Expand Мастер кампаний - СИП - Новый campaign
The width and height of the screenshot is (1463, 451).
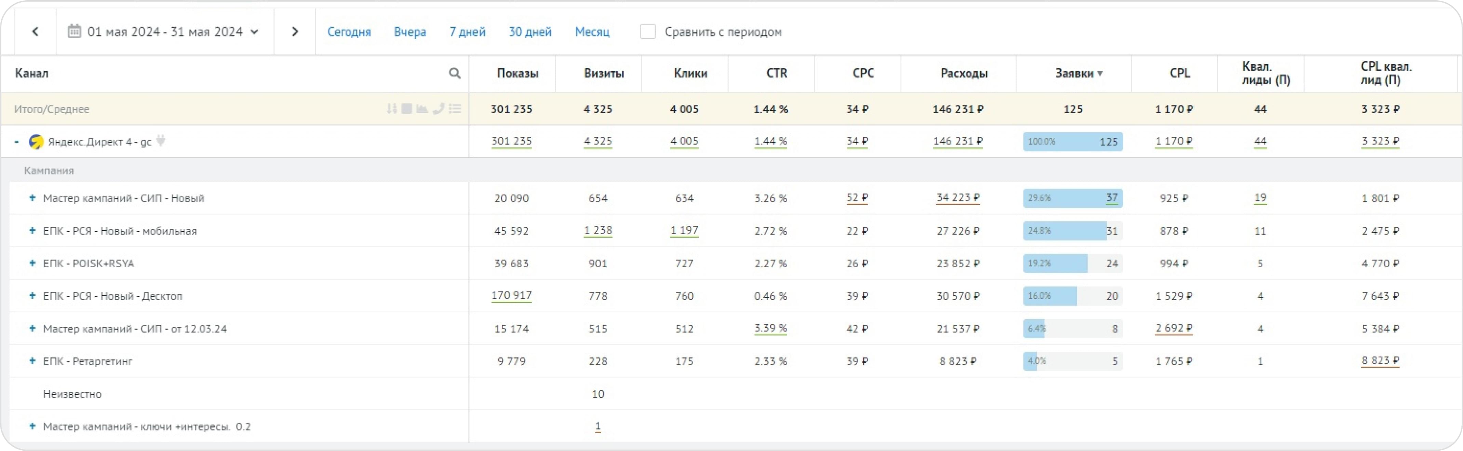click(x=32, y=198)
